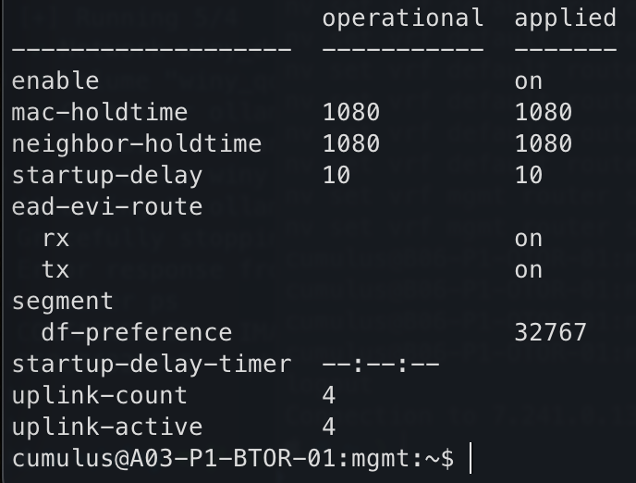Image resolution: width=636 pixels, height=483 pixels.
Task: Click the 'ead-evi-route' section label
Action: pyautogui.click(x=106, y=206)
